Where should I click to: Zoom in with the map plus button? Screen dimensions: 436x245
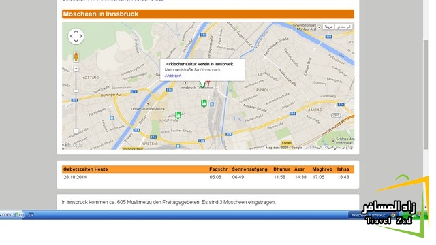click(x=76, y=69)
